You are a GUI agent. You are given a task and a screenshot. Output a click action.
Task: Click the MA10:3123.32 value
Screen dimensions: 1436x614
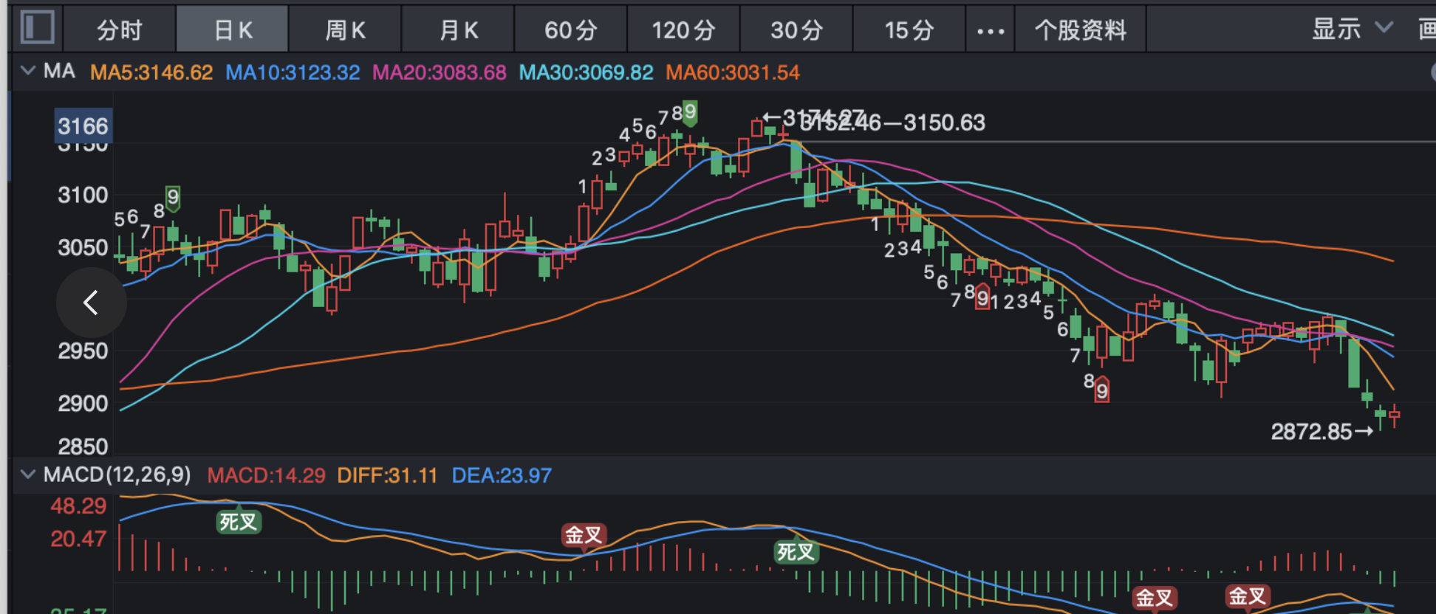pos(293,72)
